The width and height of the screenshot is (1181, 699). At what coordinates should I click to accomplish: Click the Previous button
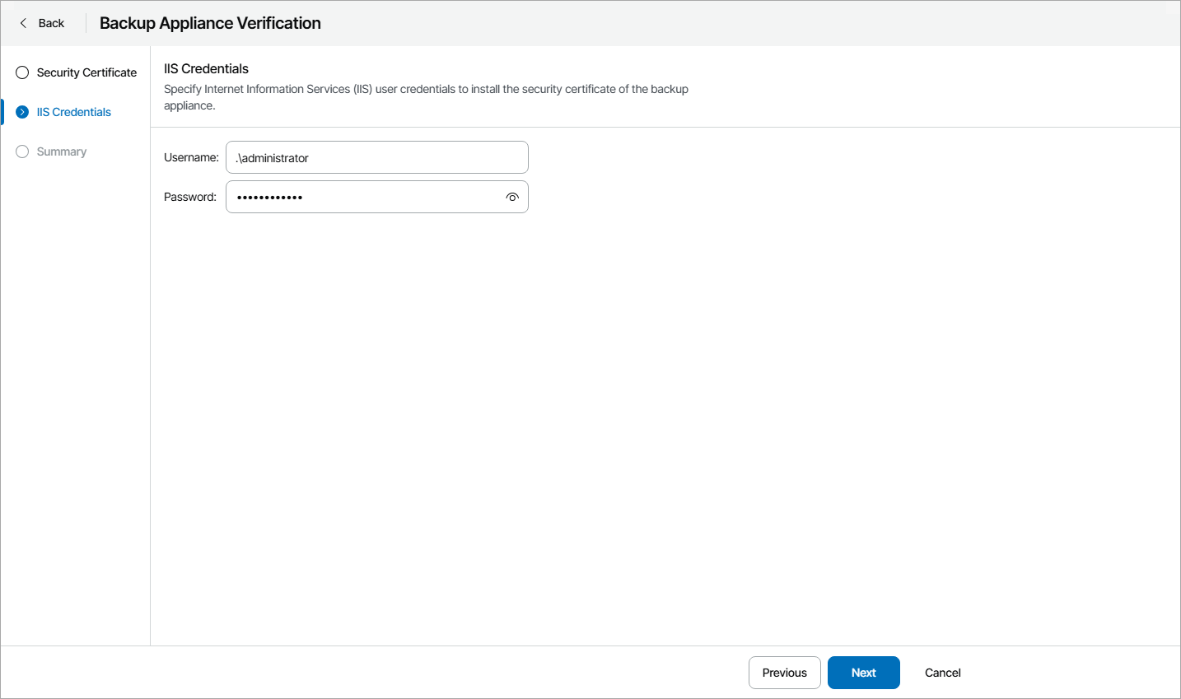click(784, 673)
